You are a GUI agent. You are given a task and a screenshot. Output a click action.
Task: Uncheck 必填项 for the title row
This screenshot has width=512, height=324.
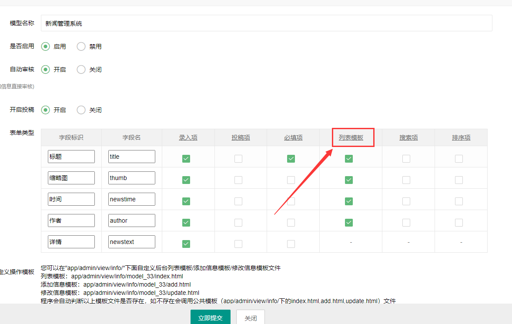click(291, 159)
